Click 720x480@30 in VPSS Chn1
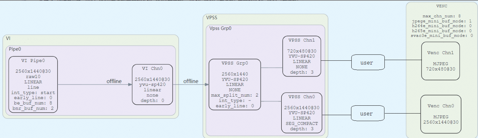 click(x=302, y=51)
